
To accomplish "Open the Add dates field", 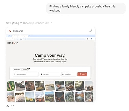I will click(50, 74).
